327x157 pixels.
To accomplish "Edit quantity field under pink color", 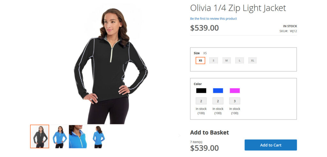I will 235,101.
